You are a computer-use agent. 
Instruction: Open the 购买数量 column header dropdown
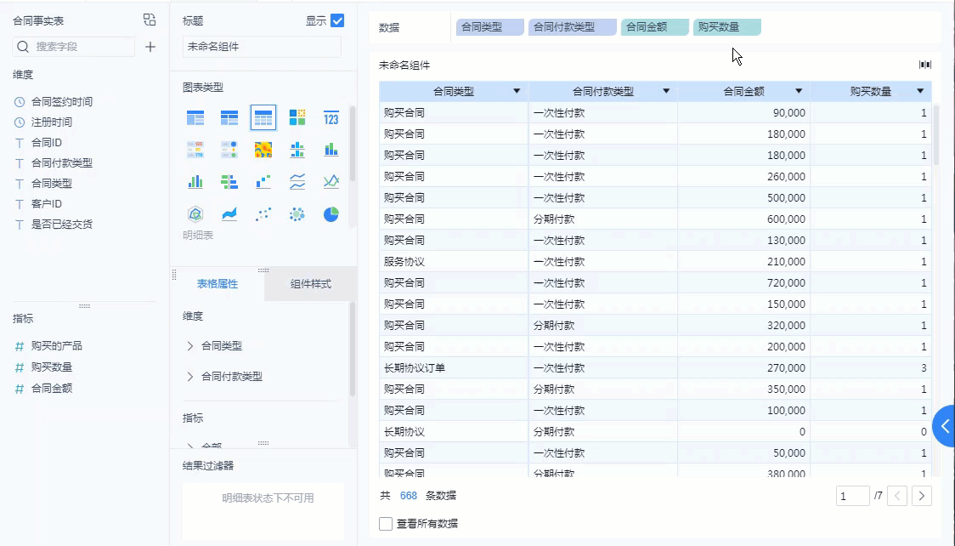tap(920, 91)
